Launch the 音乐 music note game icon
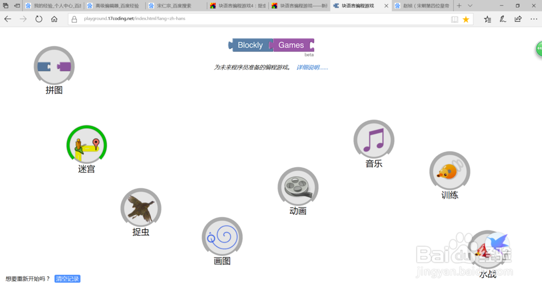Screen dimensions: 542x290 coord(373,140)
